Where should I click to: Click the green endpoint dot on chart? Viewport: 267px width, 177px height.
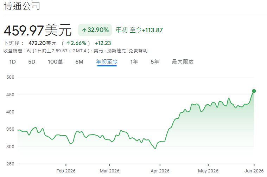[254, 91]
